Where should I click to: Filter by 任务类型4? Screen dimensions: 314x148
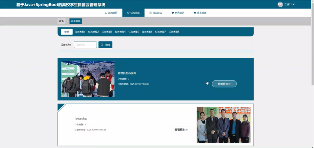pyautogui.click(x=120, y=32)
